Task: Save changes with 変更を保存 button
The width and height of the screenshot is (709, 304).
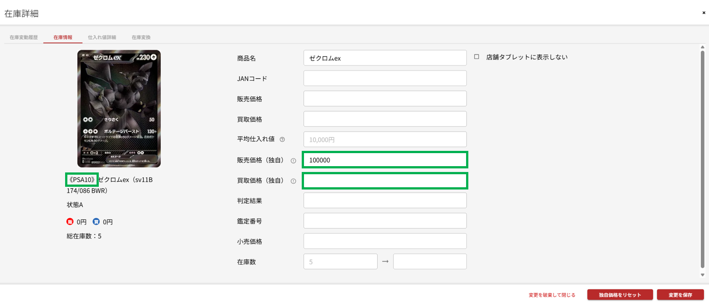Action: 680,295
